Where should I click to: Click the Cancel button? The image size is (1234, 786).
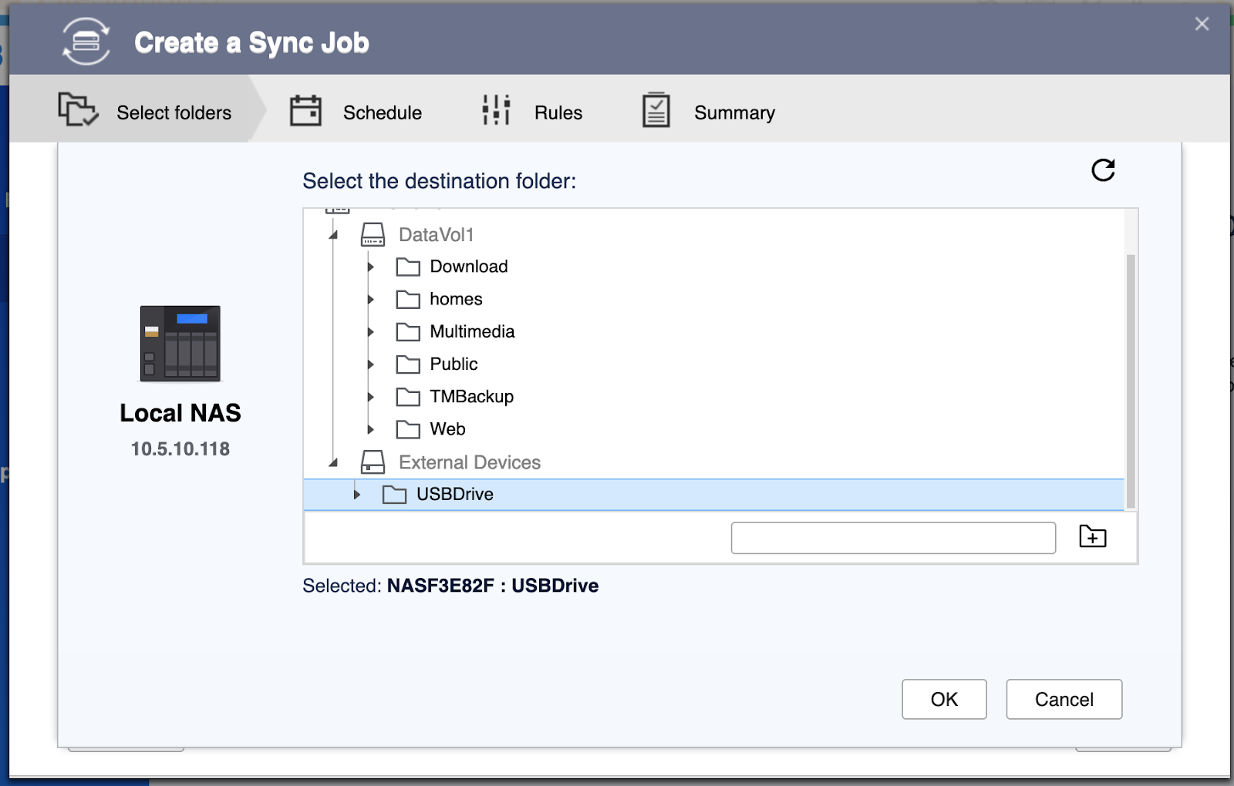click(1064, 699)
